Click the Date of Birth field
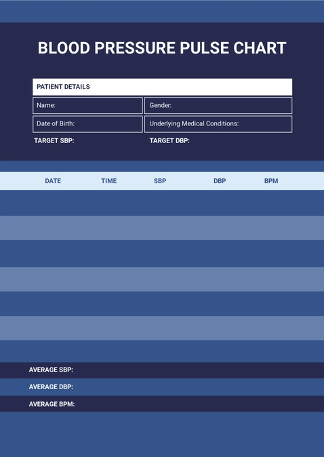 [87, 124]
